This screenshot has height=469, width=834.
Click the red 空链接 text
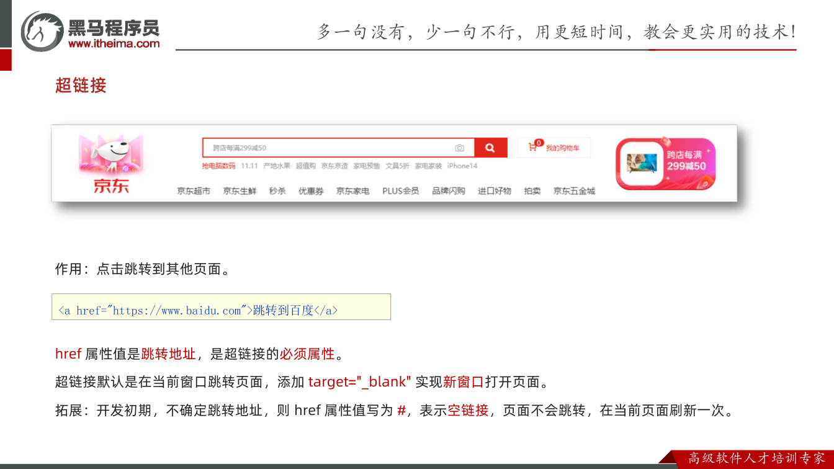click(468, 410)
